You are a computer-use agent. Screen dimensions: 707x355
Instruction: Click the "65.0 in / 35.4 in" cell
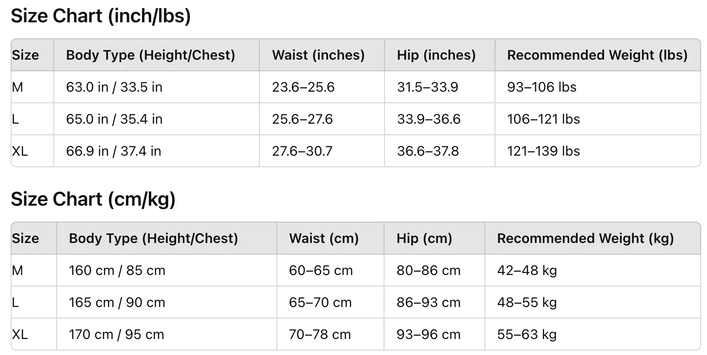pyautogui.click(x=114, y=119)
